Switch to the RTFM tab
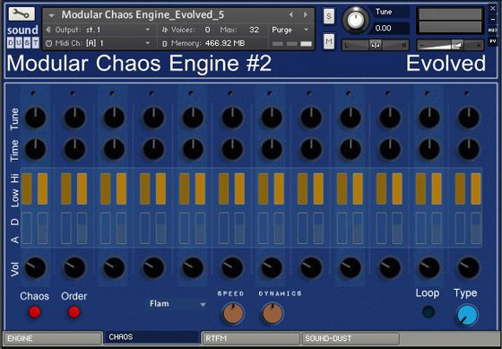Viewport: 502px width, 349px height. tap(251, 338)
